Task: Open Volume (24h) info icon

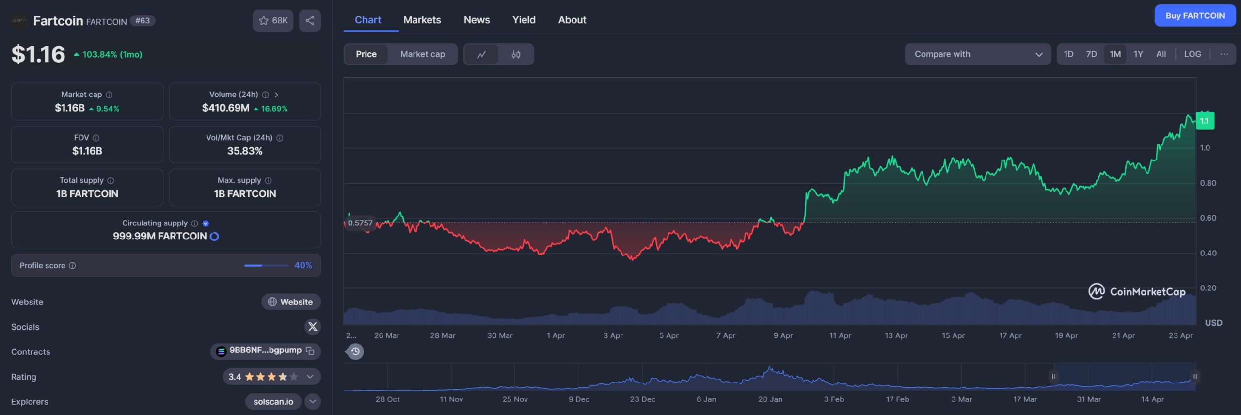Action: [265, 95]
